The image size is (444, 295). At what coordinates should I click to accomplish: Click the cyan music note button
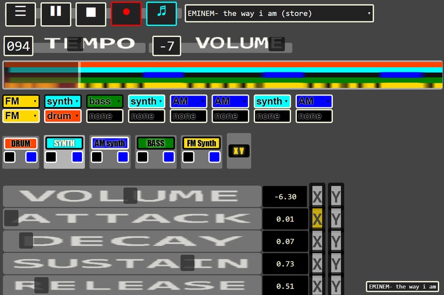click(x=161, y=14)
